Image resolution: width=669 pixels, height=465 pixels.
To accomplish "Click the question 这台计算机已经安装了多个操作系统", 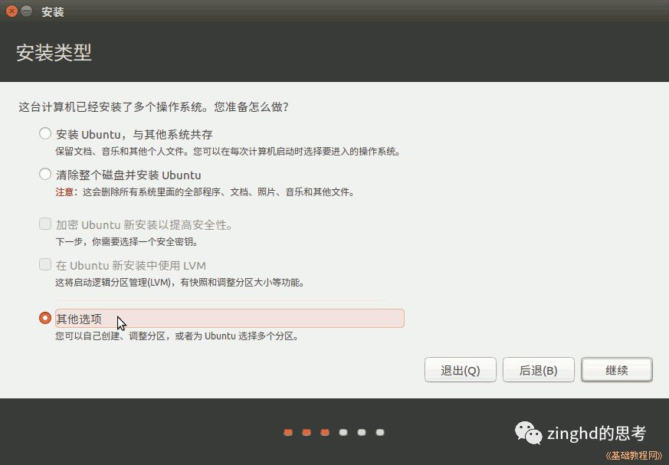I will pos(153,106).
